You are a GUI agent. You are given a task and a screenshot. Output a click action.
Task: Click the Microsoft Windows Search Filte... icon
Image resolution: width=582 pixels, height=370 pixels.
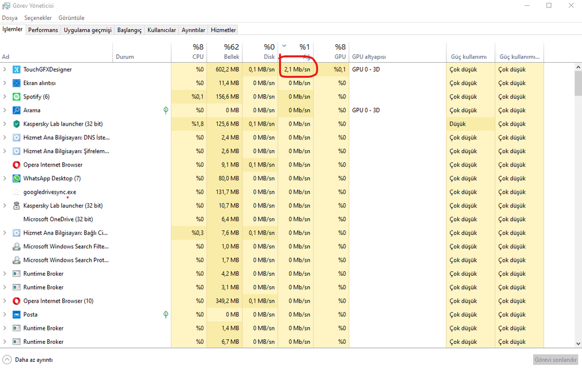[16, 247]
